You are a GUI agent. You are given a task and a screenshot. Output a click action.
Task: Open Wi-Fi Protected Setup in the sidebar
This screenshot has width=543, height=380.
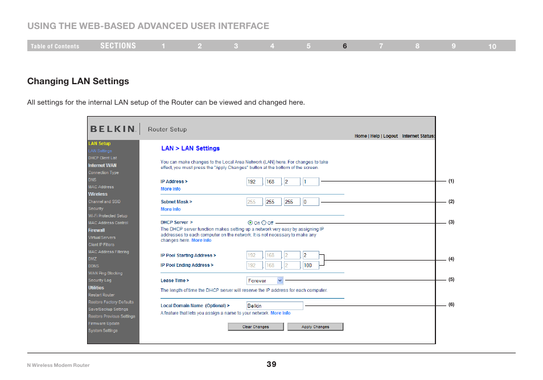pyautogui.click(x=108, y=216)
